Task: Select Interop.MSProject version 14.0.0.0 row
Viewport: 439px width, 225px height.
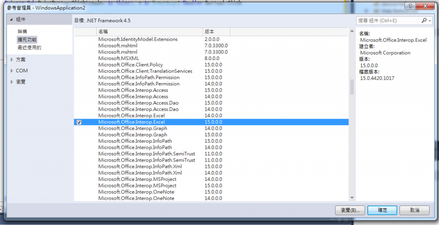Action: [x=211, y=179]
